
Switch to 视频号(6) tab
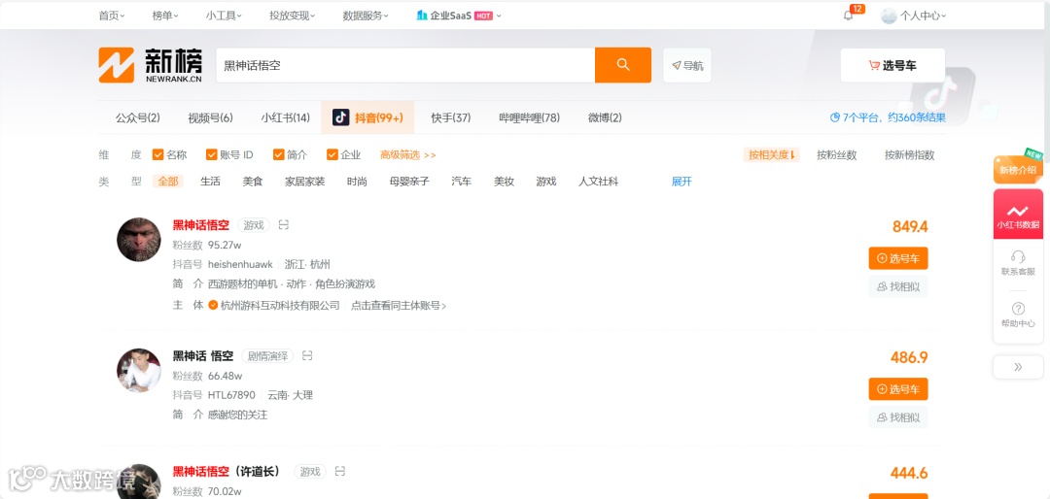pyautogui.click(x=210, y=117)
